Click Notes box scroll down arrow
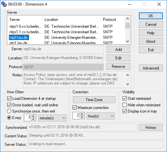The image size is (167, 152). point(127,84)
